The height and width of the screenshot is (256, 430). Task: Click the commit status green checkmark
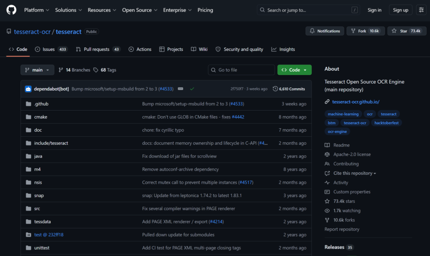[192, 89]
